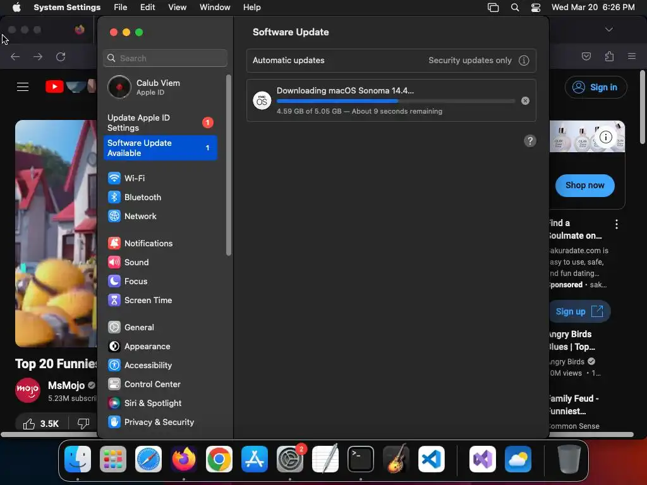Click the Family Feud video title
The height and width of the screenshot is (485, 647).
574,405
